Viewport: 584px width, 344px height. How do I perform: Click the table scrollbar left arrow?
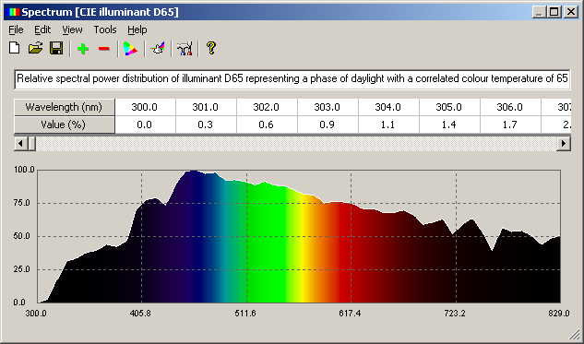[20, 143]
